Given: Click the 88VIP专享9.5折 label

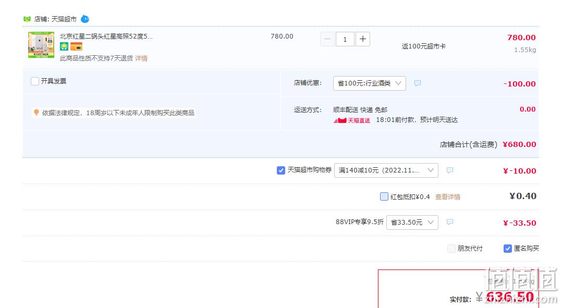Looking at the screenshot, I should point(360,222).
